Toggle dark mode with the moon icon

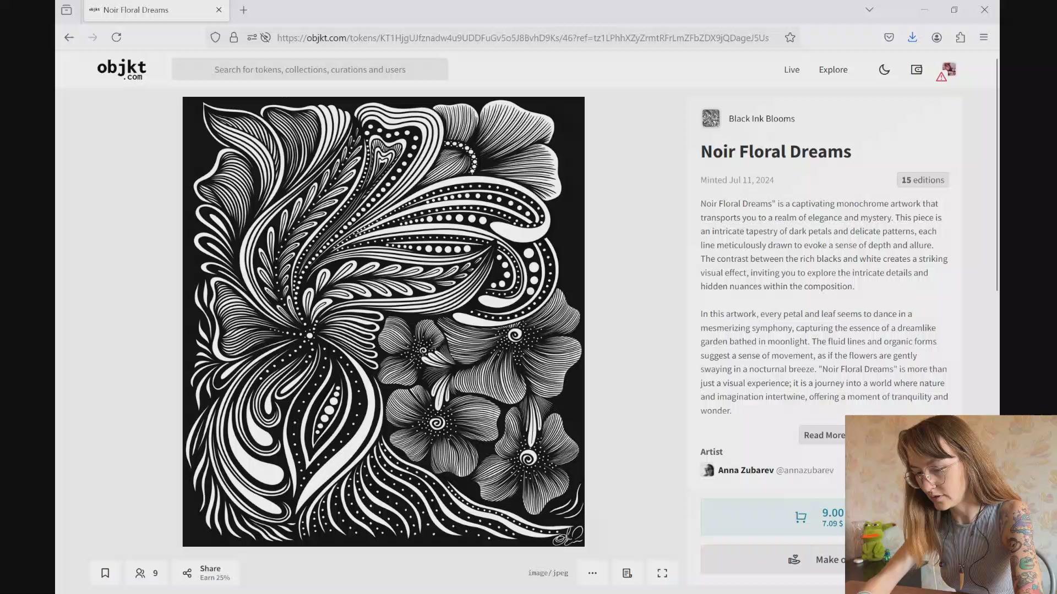(884, 69)
